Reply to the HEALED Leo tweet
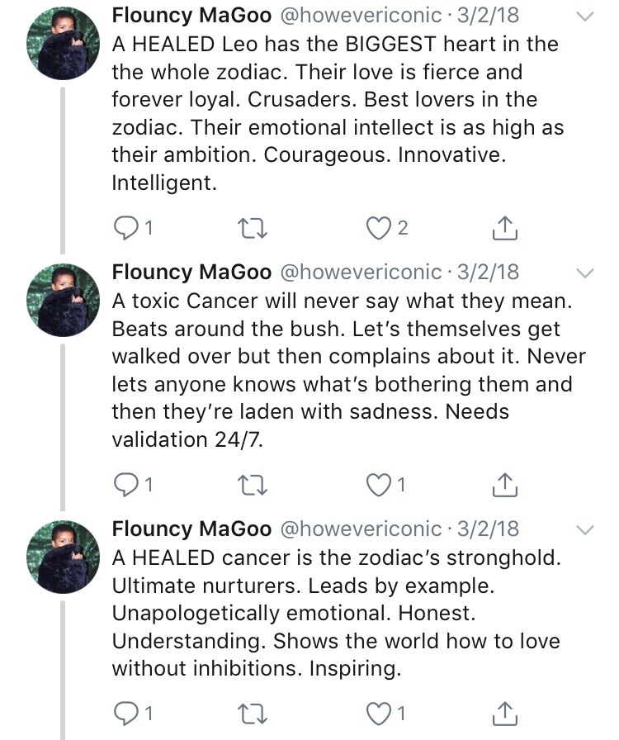Viewport: 619px width, 740px height. [124, 228]
